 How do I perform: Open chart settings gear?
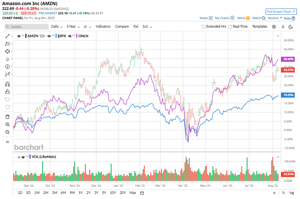pyautogui.click(x=274, y=27)
